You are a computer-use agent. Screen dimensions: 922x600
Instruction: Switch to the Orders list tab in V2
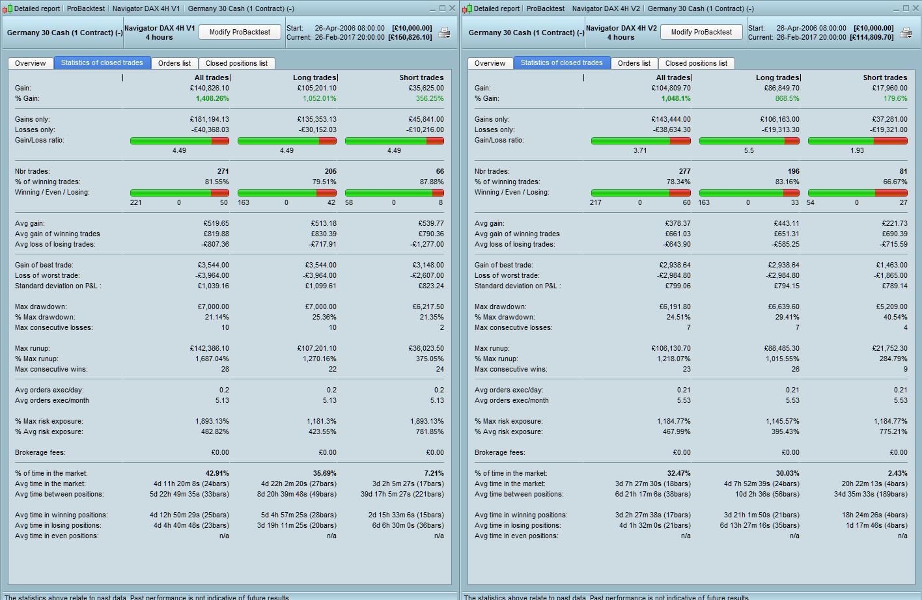[634, 63]
